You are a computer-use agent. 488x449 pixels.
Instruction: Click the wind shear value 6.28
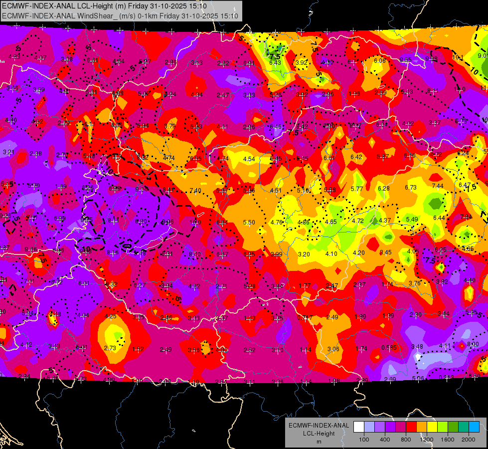383,188
